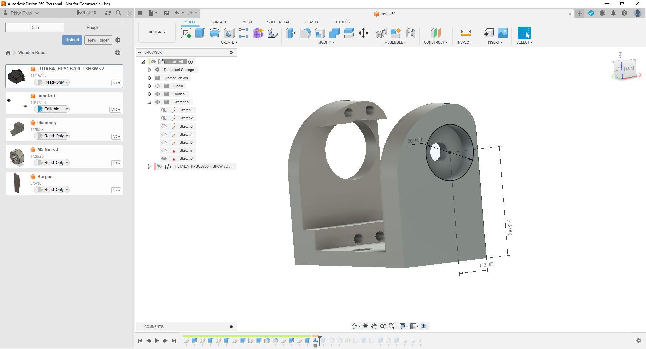
Task: Hide the Sketches folder
Action: click(158, 102)
